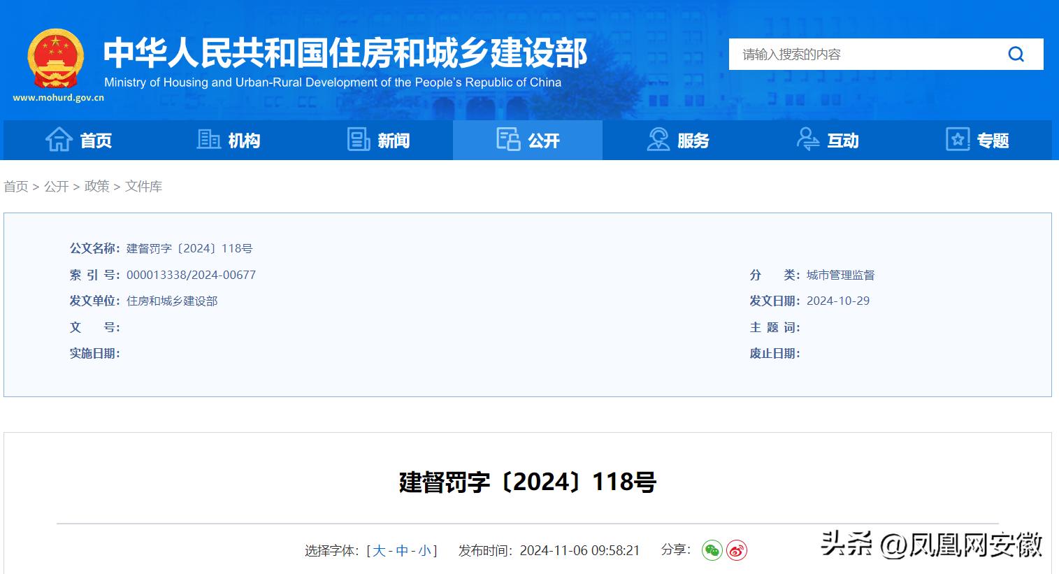The width and height of the screenshot is (1059, 574).
Task: Select 小 small font size
Action: tap(425, 550)
